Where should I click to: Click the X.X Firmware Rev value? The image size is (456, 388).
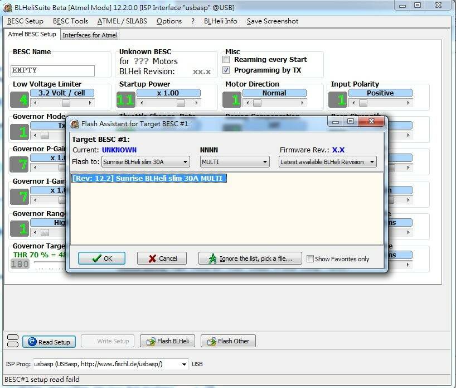point(338,150)
